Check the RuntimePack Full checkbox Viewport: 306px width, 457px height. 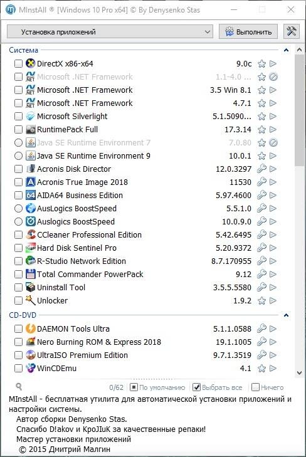(x=18, y=129)
